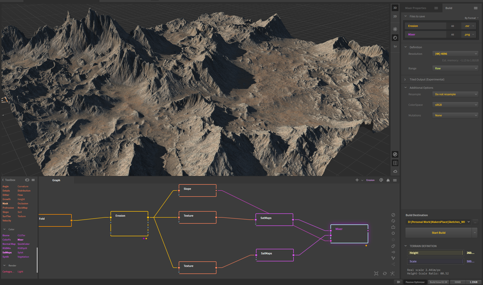483x285 pixels.
Task: Click the Scale slider in Terrain Definition
Action: (435, 261)
